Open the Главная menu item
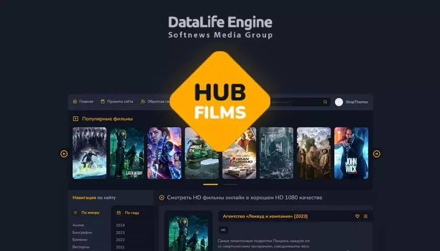440x251 pixels. [x=86, y=101]
